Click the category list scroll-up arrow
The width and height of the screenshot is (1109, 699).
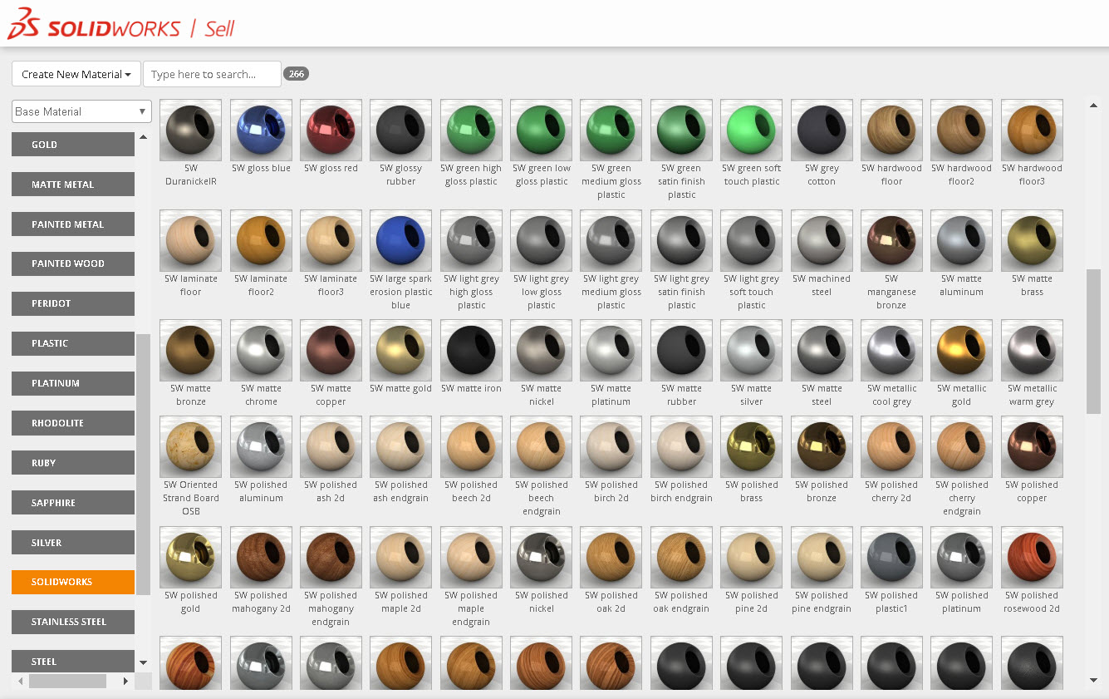144,137
